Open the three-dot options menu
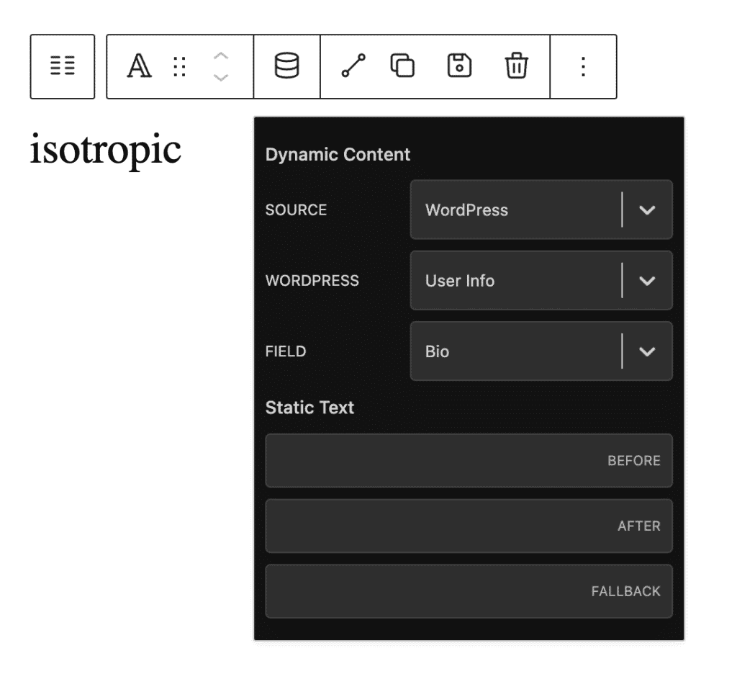Screen dimensions: 737x679 (583, 66)
